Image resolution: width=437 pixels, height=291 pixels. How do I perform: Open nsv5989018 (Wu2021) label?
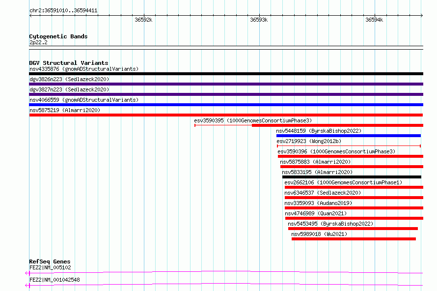point(319,234)
